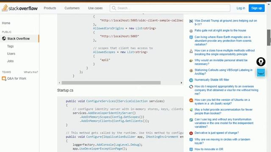Screen dimensions: 271x152
Task: Open 'Patio gate not at right angle' question
Action: (220, 30)
